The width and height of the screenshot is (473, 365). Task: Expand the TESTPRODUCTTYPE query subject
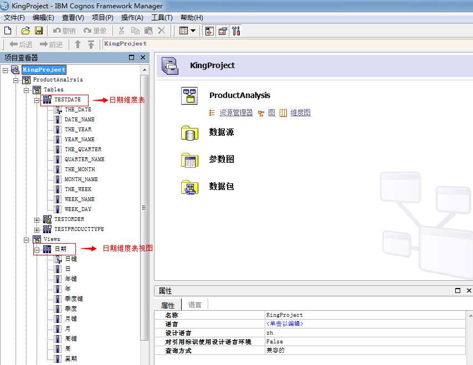coord(37,230)
